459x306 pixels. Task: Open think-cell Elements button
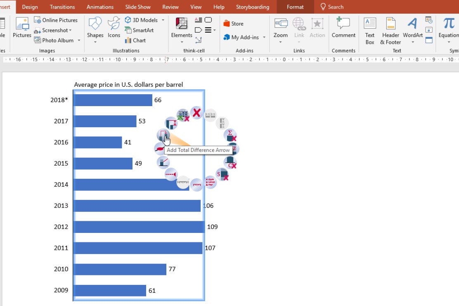pos(182,31)
